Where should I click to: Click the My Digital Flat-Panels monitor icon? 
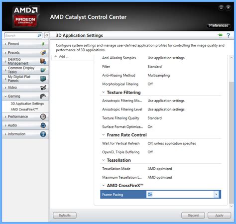pyautogui.click(x=43, y=79)
